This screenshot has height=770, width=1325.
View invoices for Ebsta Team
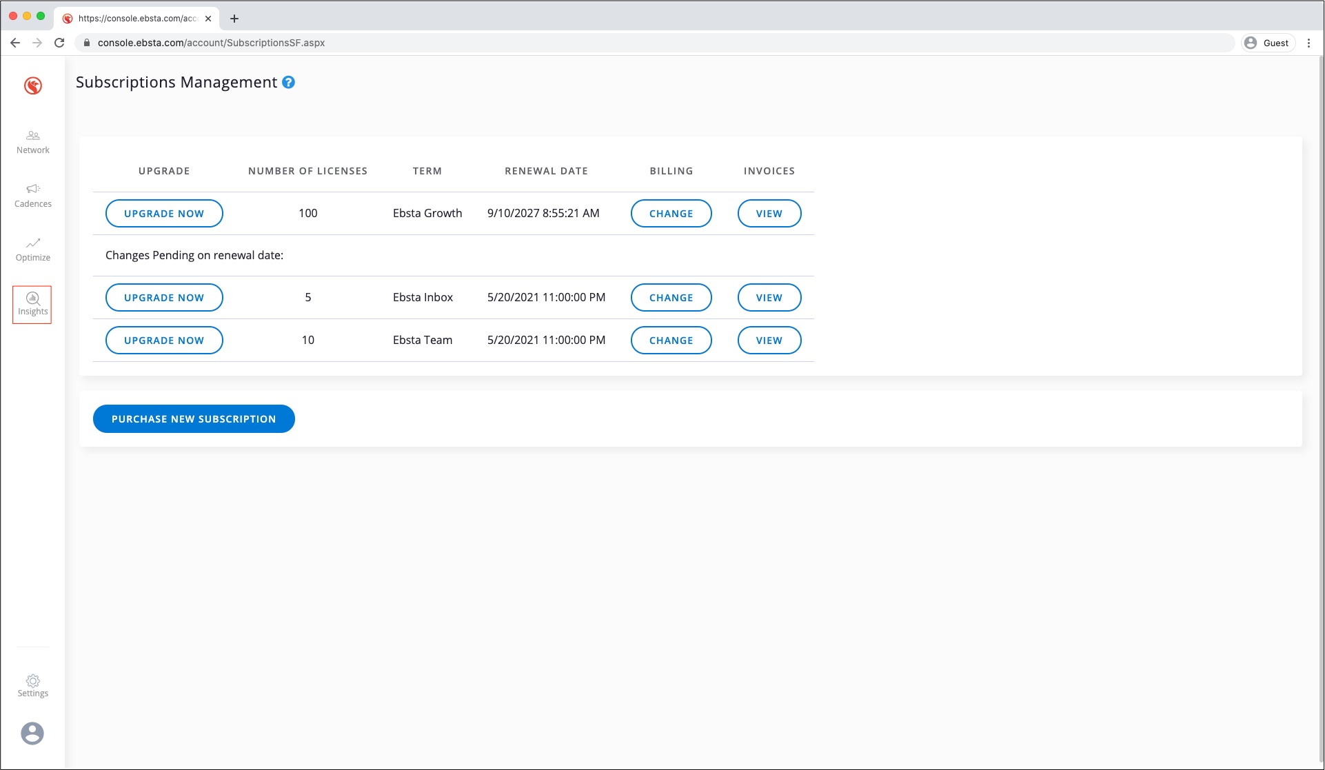769,341
